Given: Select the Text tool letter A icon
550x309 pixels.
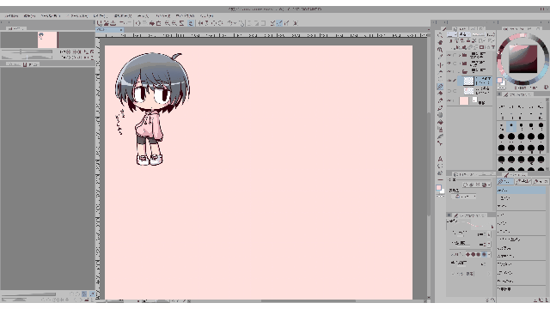Looking at the screenshot, I should (440, 159).
